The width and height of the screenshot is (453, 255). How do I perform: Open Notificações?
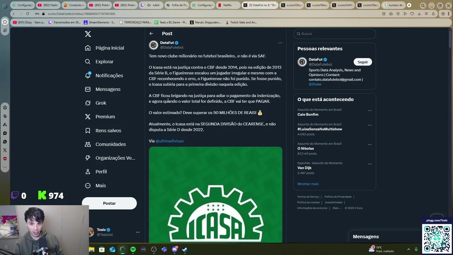tap(104, 75)
